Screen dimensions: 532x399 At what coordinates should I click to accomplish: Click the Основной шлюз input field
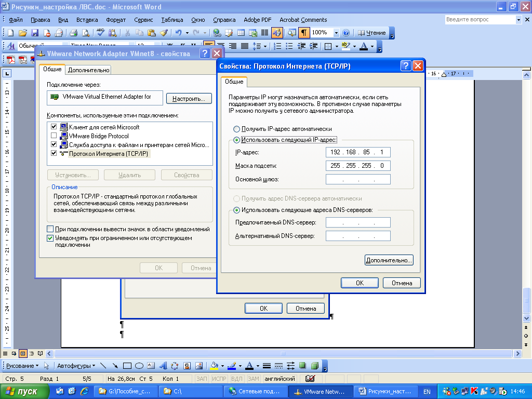click(x=358, y=179)
